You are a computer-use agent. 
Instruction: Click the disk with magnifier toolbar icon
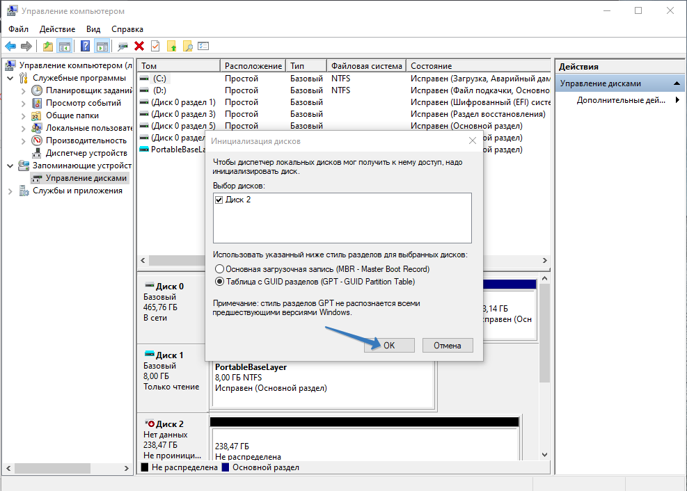pos(123,46)
